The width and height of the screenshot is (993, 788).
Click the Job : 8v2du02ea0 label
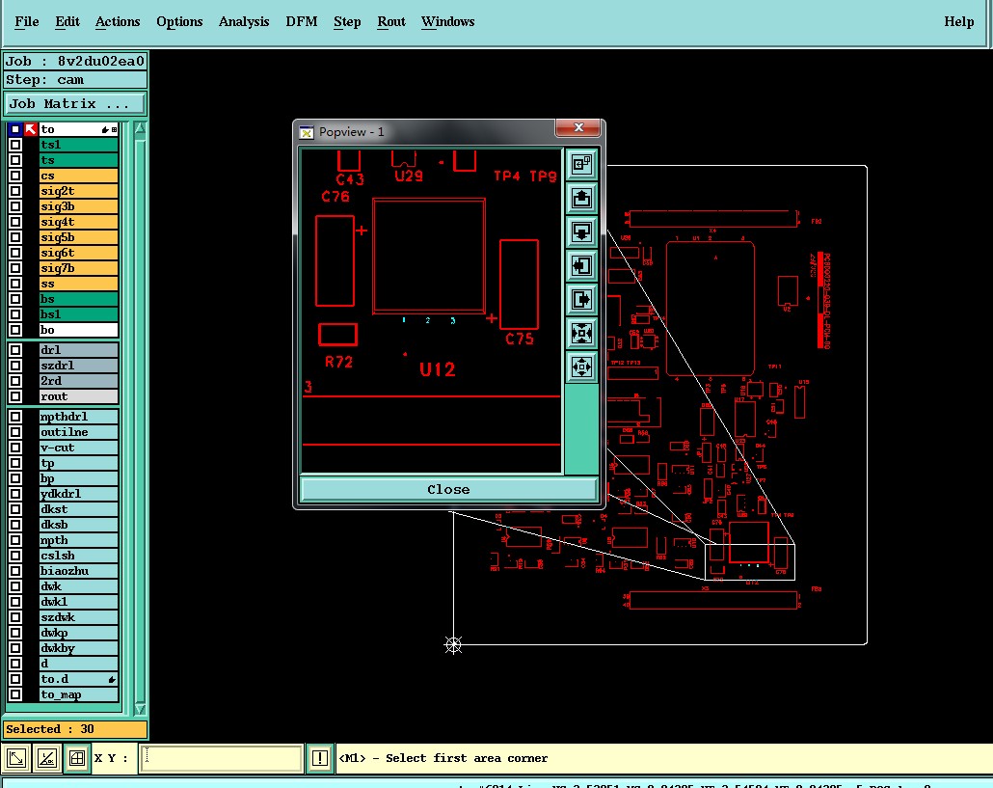point(75,61)
